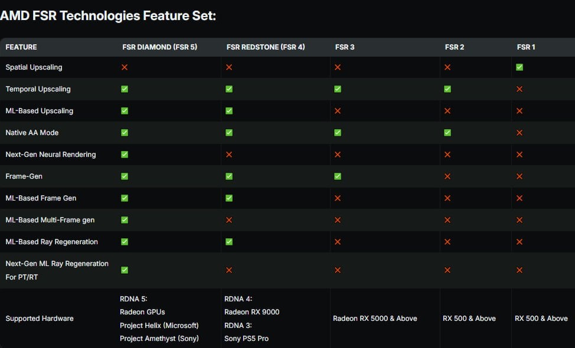
Task: Click the Supported Hardware row label
Action: [x=40, y=319]
